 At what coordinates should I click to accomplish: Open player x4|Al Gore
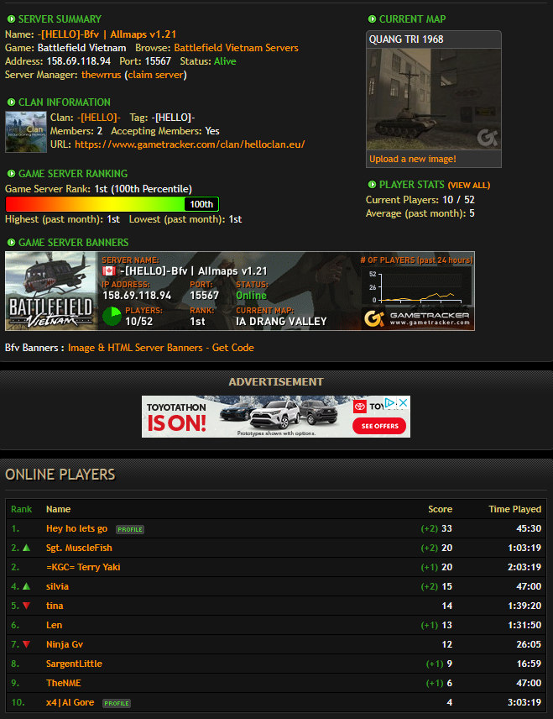tap(70, 702)
